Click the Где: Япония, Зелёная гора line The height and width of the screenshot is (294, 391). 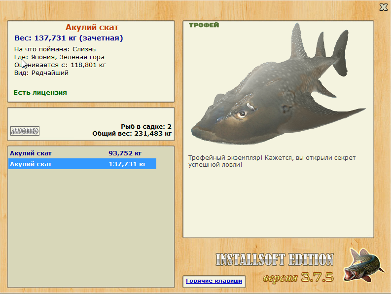coord(59,57)
